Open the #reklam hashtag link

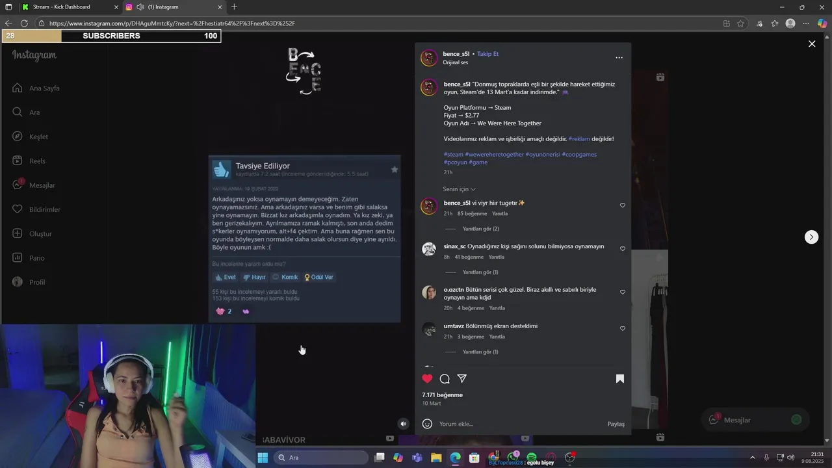578,138
